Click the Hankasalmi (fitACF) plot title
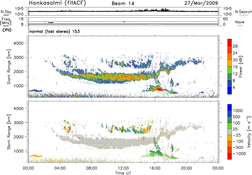Image resolution: width=252 pixels, height=175 pixels. [x=57, y=3]
